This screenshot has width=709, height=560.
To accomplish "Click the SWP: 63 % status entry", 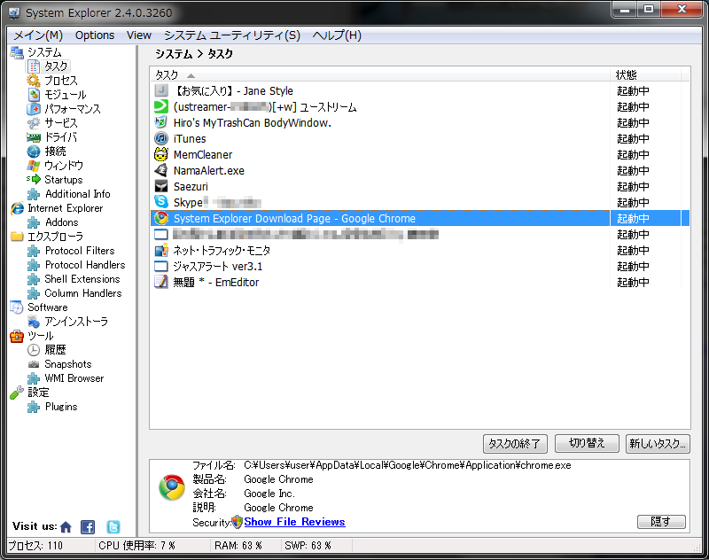I will click(x=308, y=546).
